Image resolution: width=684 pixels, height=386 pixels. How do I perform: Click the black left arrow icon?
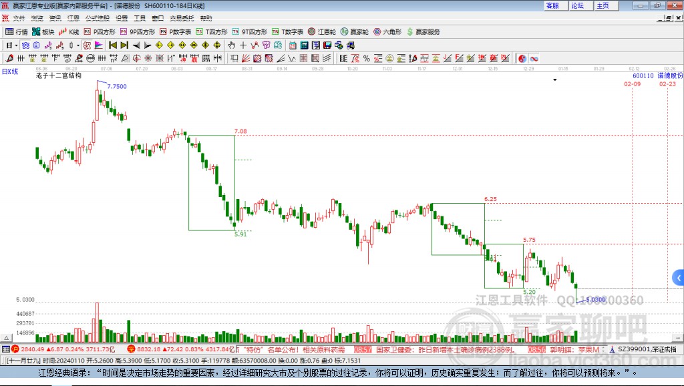tap(136, 45)
